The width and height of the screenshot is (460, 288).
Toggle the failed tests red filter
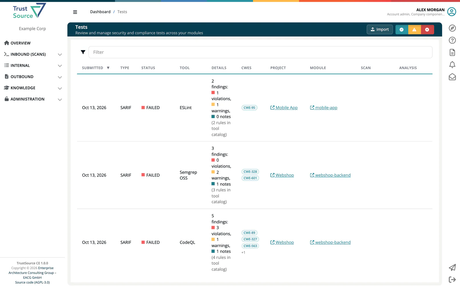pyautogui.click(x=427, y=30)
